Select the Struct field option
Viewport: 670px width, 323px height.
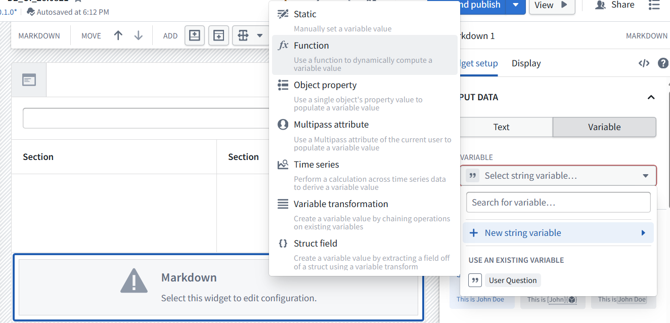[365, 254]
